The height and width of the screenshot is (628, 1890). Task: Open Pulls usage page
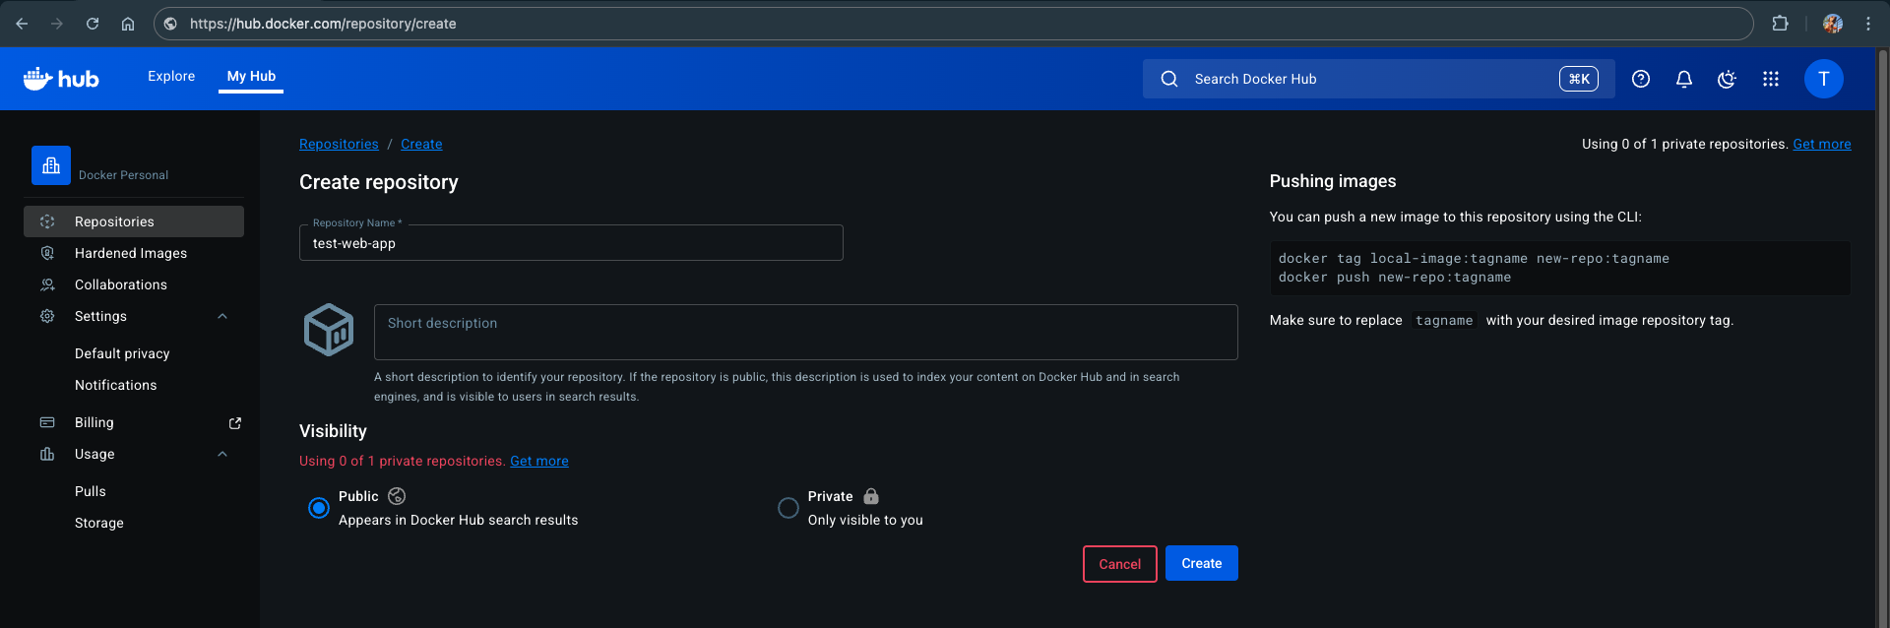(91, 491)
